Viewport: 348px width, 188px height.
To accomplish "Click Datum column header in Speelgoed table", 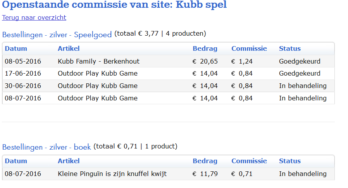I will [x=16, y=48].
